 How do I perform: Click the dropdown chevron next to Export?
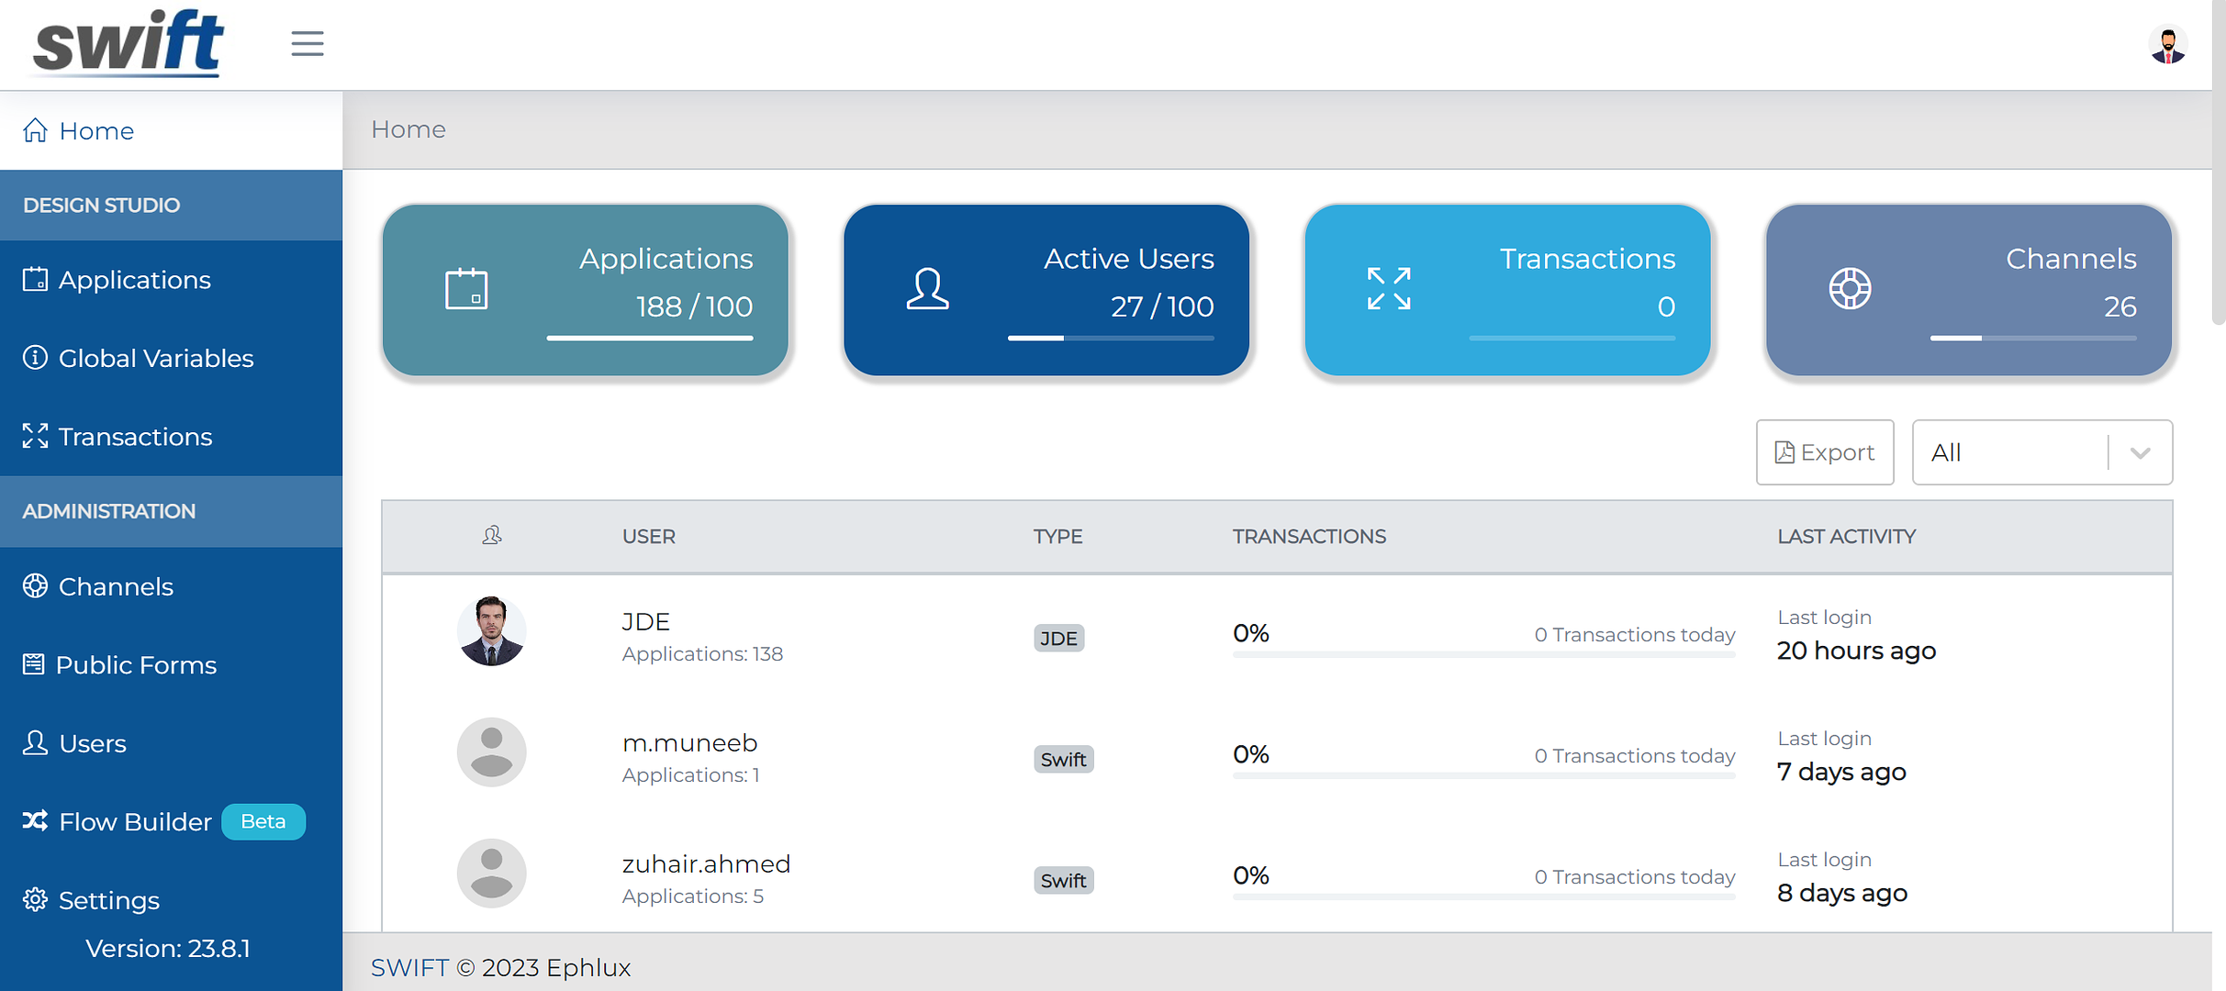click(2141, 452)
